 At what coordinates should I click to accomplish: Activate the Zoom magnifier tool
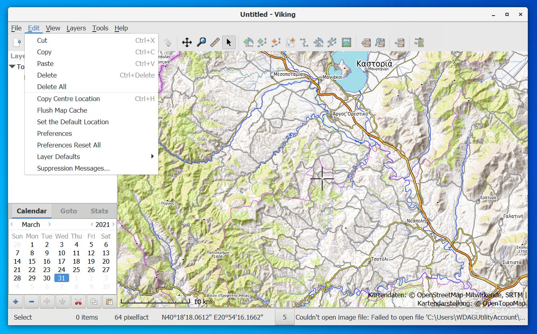201,42
